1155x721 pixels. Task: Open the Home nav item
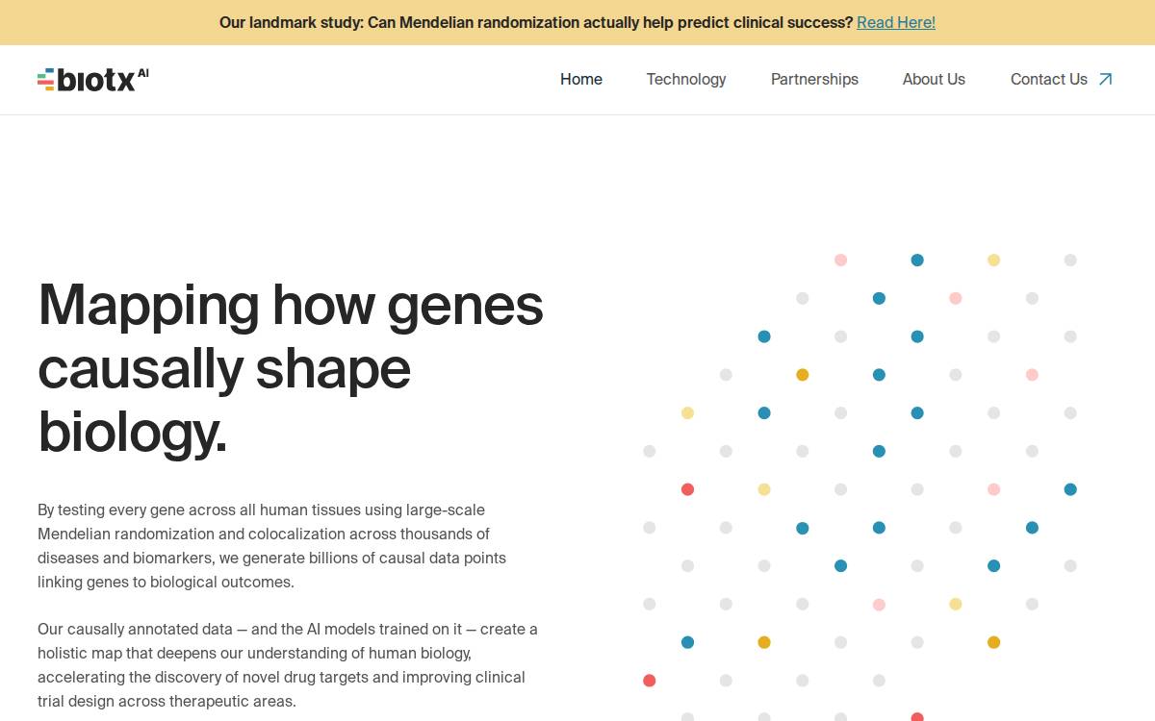pos(581,80)
